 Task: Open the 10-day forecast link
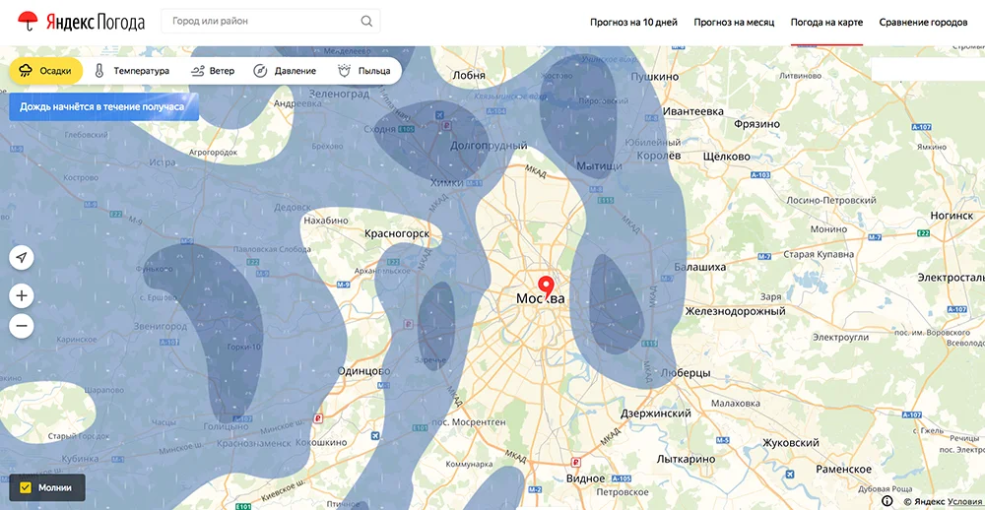[x=633, y=22]
